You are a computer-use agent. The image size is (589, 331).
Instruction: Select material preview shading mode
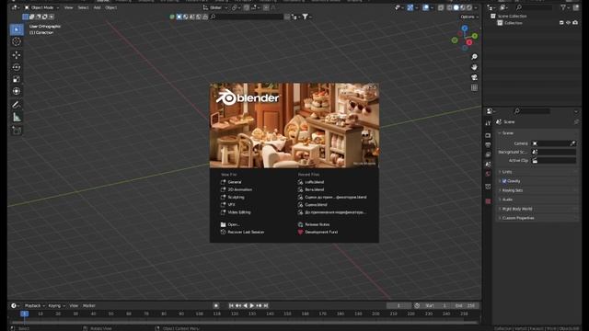(463, 7)
